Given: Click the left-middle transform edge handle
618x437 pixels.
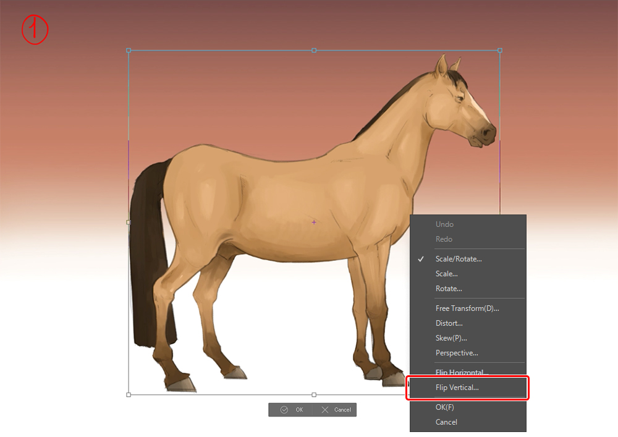Looking at the screenshot, I should [x=129, y=222].
